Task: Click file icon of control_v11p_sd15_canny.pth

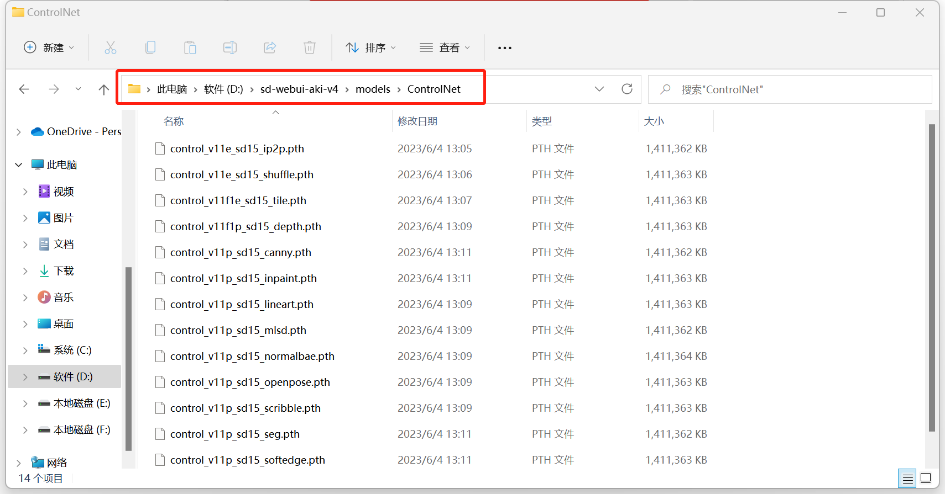Action: coord(160,252)
